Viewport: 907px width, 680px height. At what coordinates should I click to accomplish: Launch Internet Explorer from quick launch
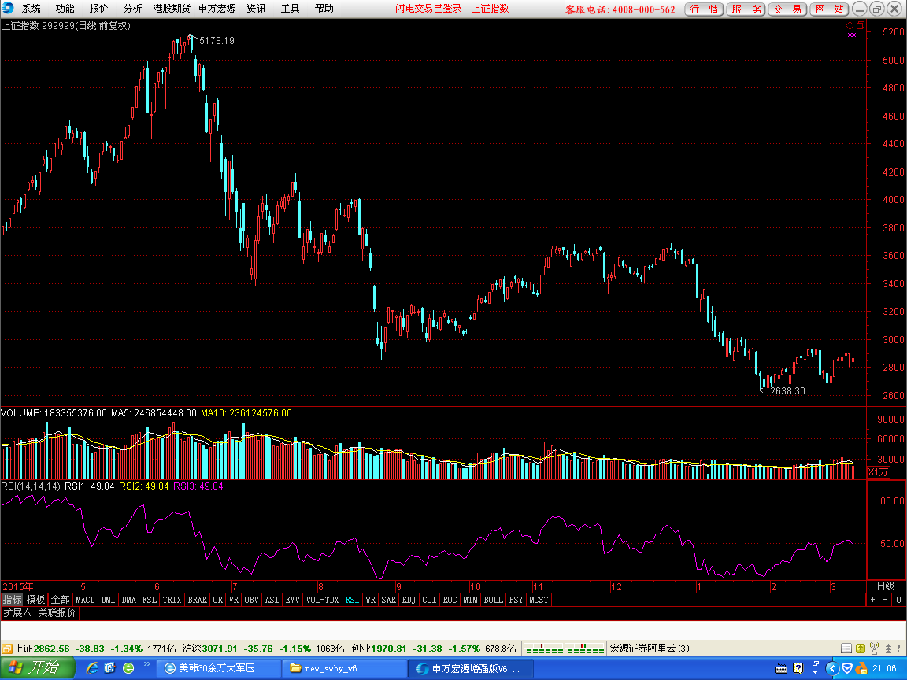(x=91, y=668)
